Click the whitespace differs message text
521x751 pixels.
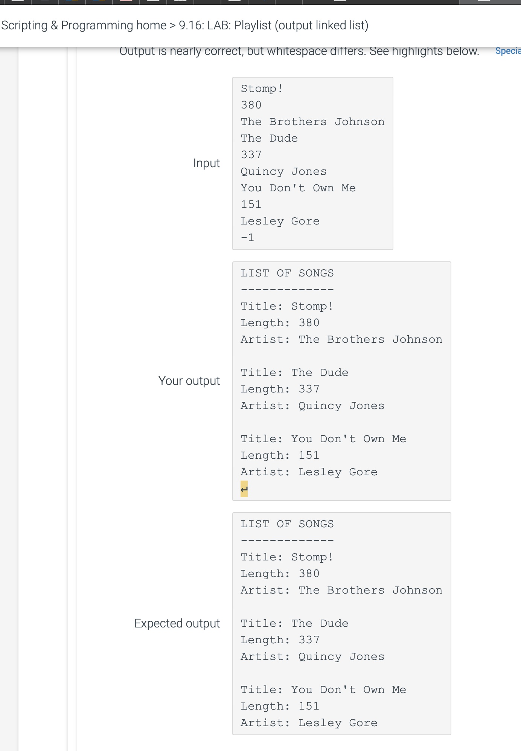pos(299,51)
